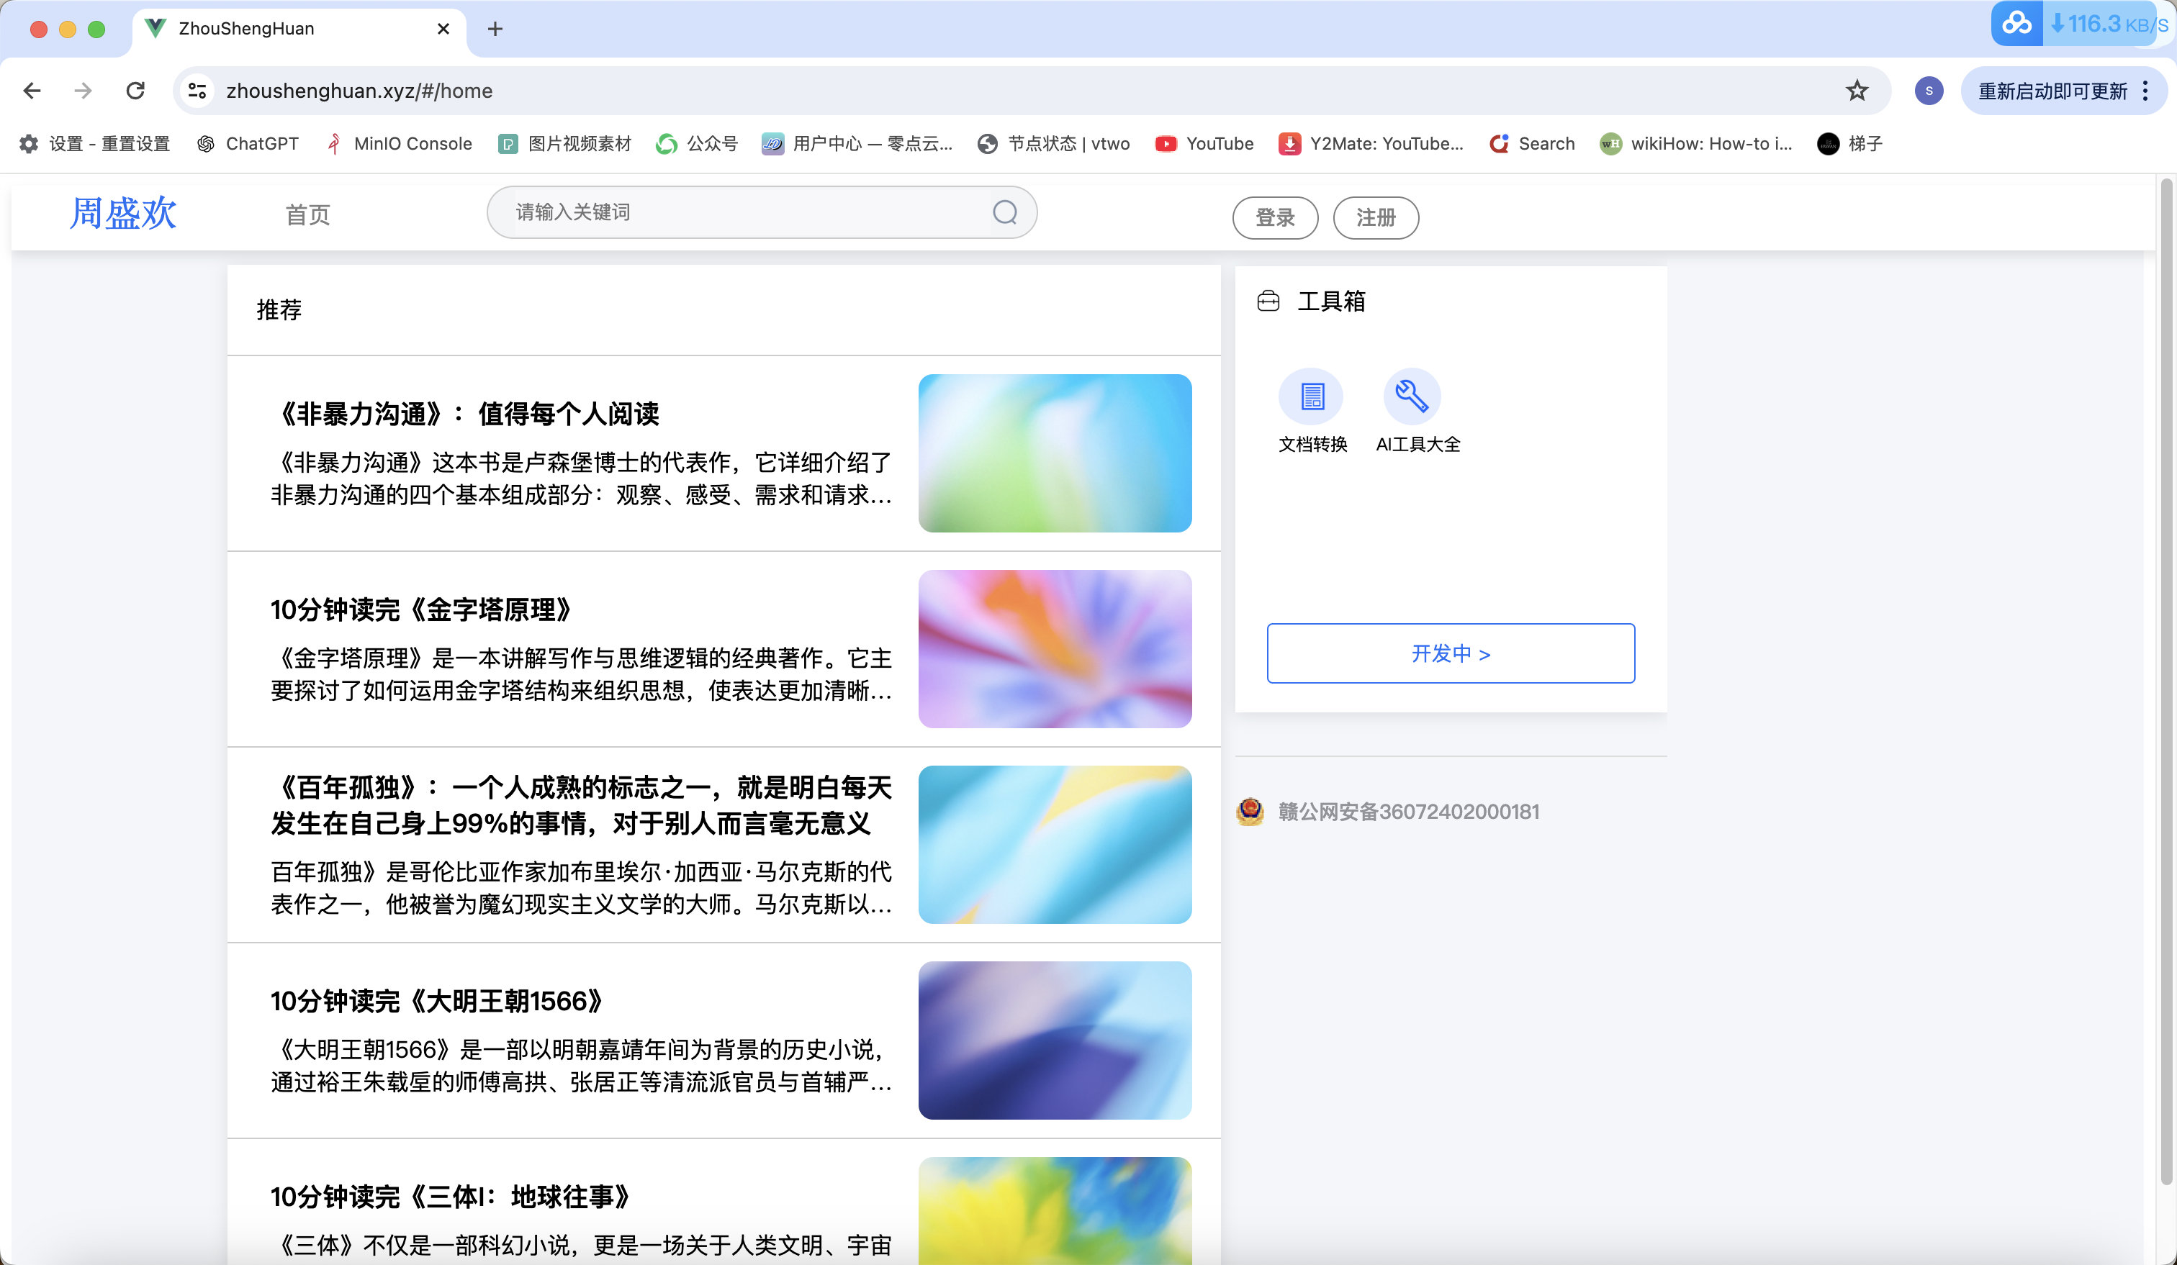This screenshot has height=1265, width=2177.
Task: Click the 登录 button
Action: pyautogui.click(x=1275, y=217)
